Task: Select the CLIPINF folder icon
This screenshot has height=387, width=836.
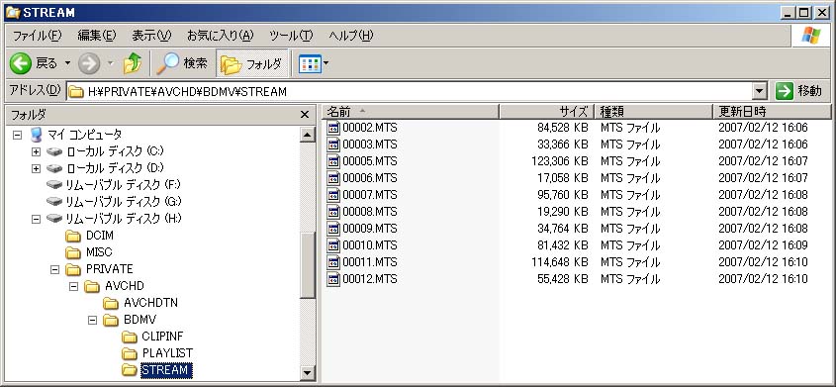Action: (130, 337)
